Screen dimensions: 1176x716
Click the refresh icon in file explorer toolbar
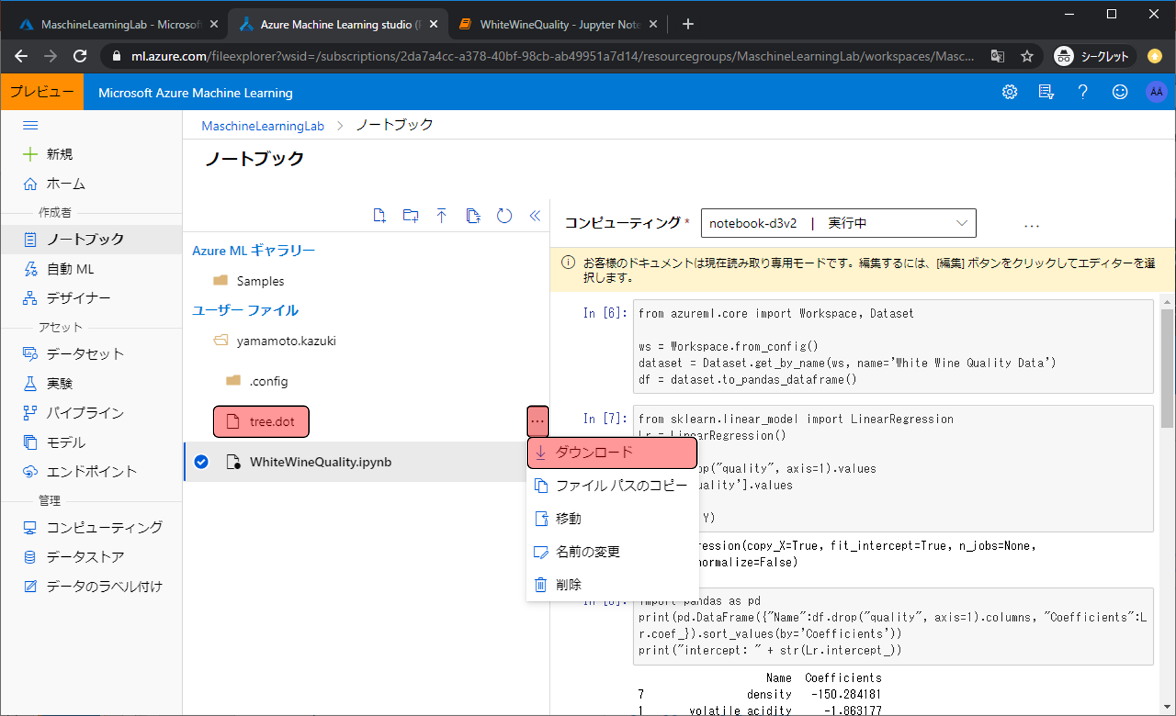click(504, 216)
